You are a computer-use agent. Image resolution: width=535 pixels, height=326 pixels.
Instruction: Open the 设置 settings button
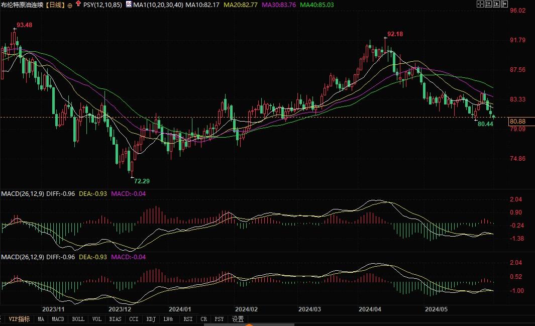pyautogui.click(x=238, y=319)
